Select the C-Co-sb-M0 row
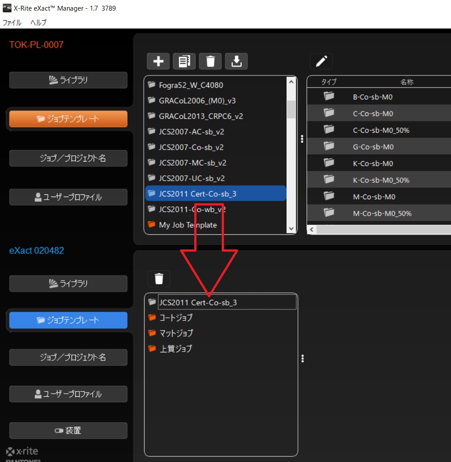Viewport: 451px width, 462px height. pyautogui.click(x=379, y=113)
